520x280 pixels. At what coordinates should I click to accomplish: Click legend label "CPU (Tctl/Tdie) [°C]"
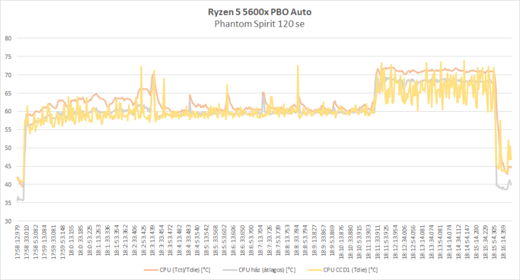(x=185, y=270)
